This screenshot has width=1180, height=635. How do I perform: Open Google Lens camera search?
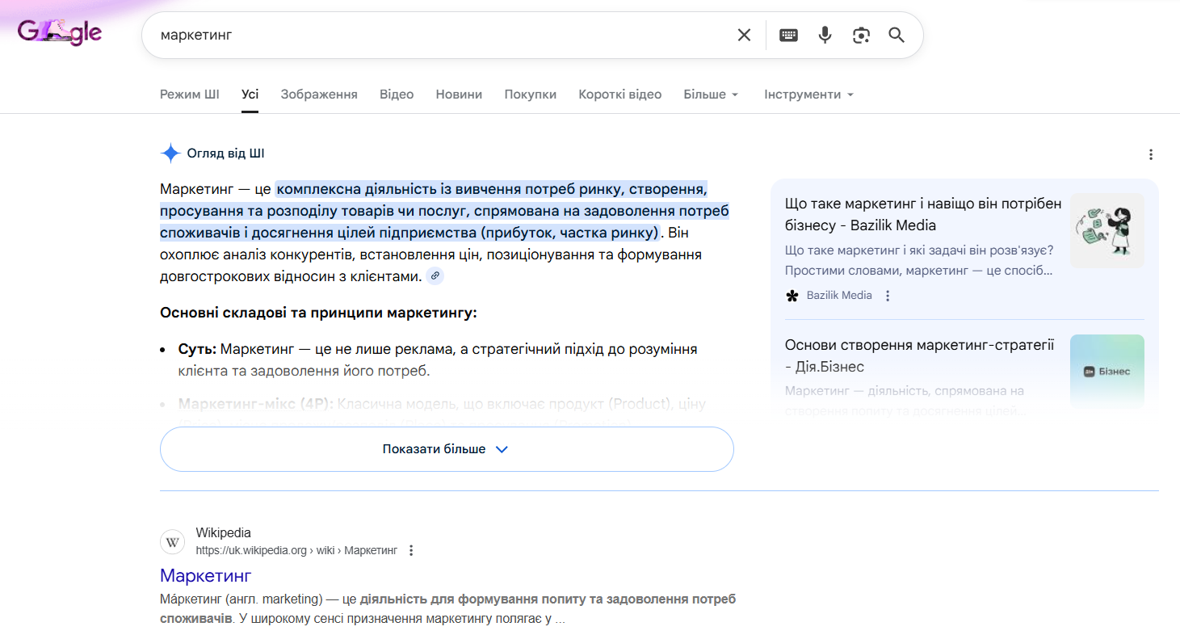click(x=861, y=35)
